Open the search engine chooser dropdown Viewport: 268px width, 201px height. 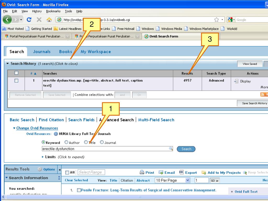tap(234, 20)
